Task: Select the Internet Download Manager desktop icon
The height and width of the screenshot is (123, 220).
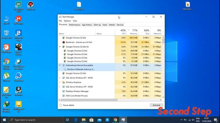Action: pos(7,107)
